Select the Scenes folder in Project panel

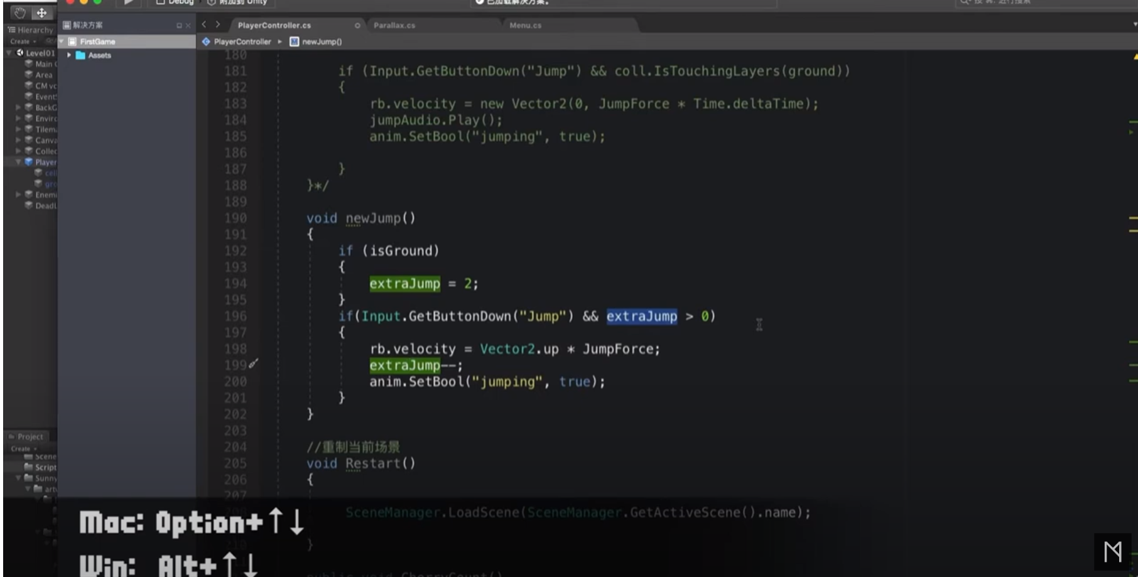[41, 456]
